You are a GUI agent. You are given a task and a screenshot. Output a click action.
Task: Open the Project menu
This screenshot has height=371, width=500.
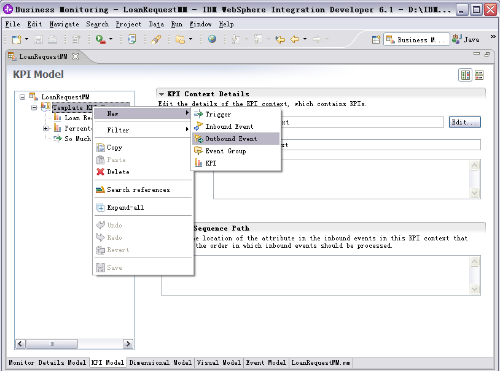(128, 24)
